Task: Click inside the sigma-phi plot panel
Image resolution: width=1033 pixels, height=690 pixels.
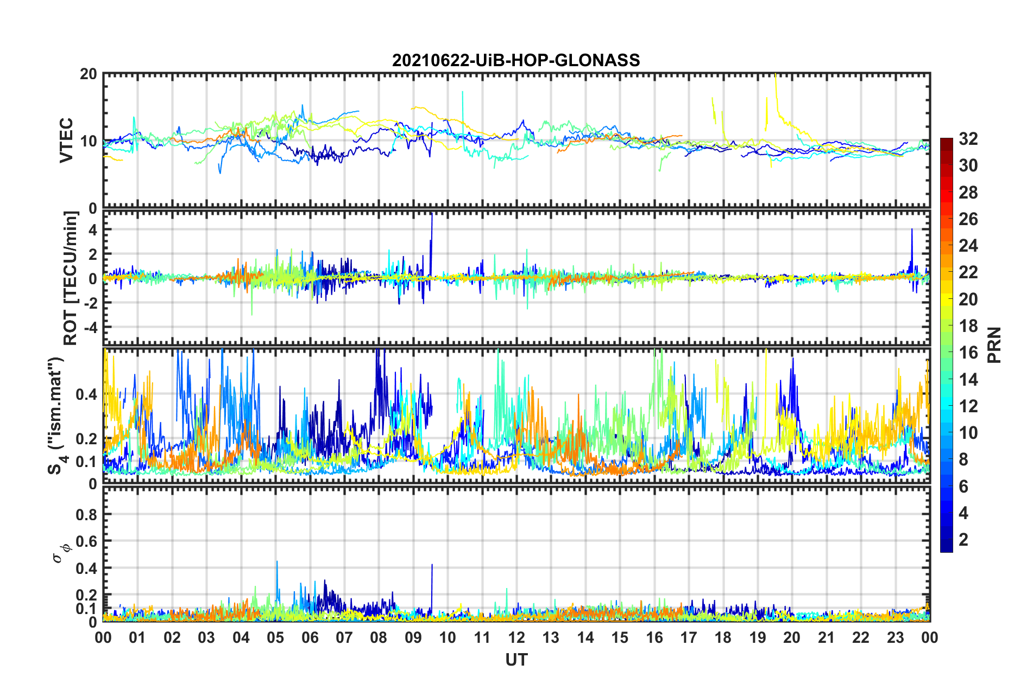Action: (516, 554)
